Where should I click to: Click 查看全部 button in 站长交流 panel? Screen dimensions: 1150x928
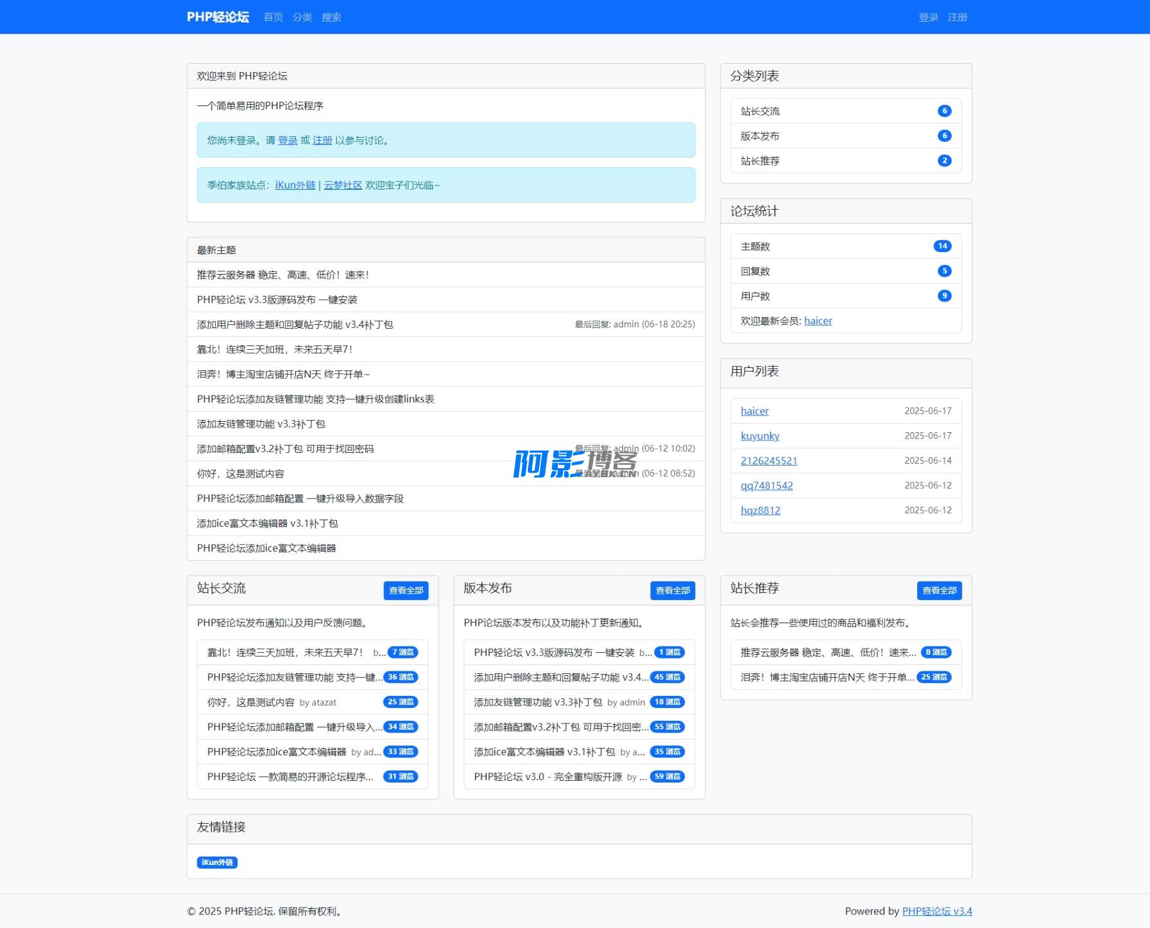point(406,590)
